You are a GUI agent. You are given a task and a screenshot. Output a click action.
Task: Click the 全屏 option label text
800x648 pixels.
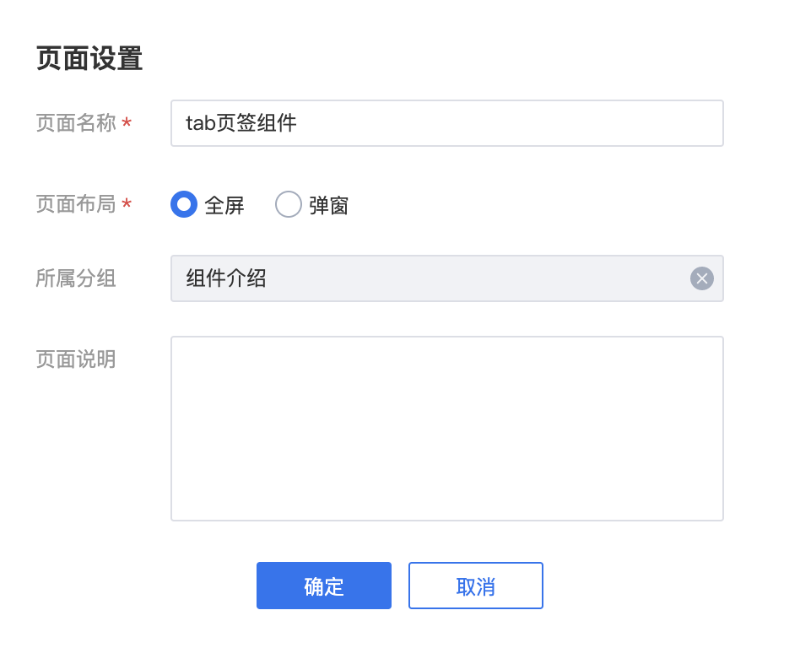point(224,205)
